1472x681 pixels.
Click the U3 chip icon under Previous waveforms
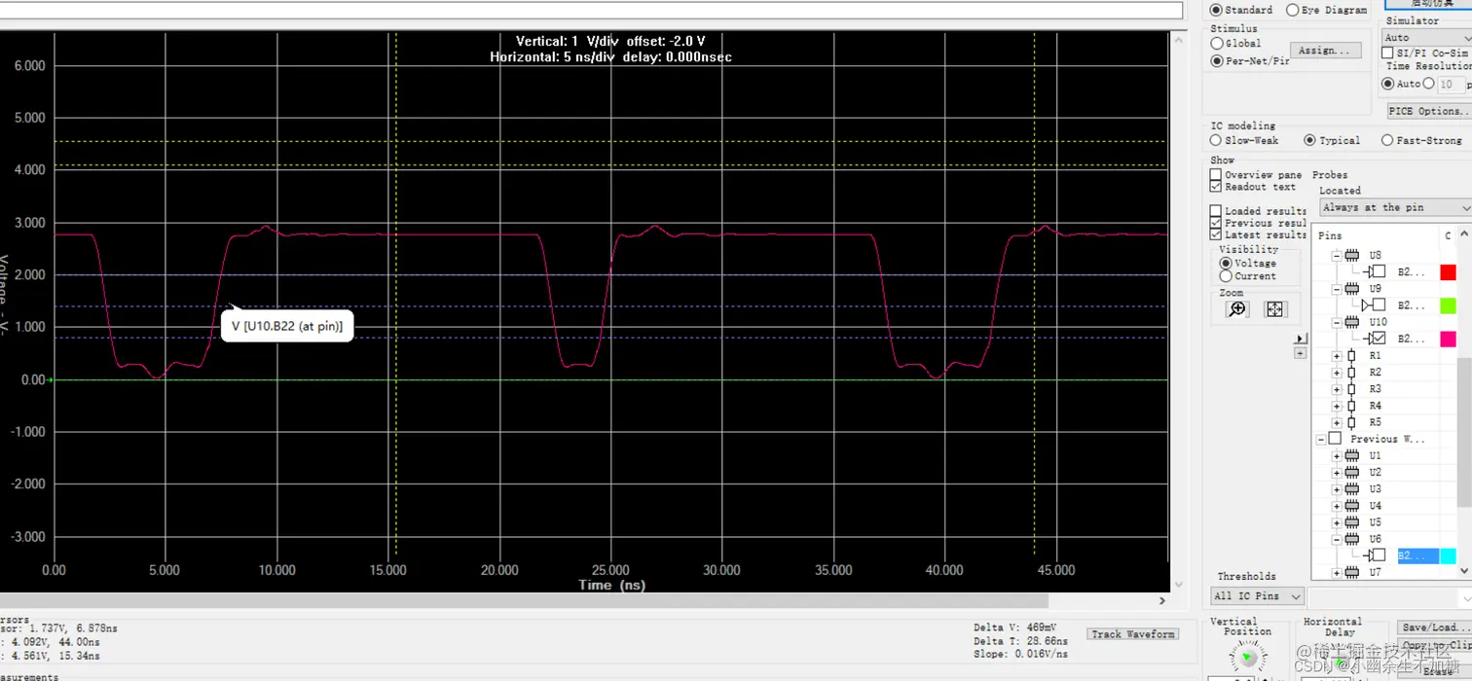1351,489
